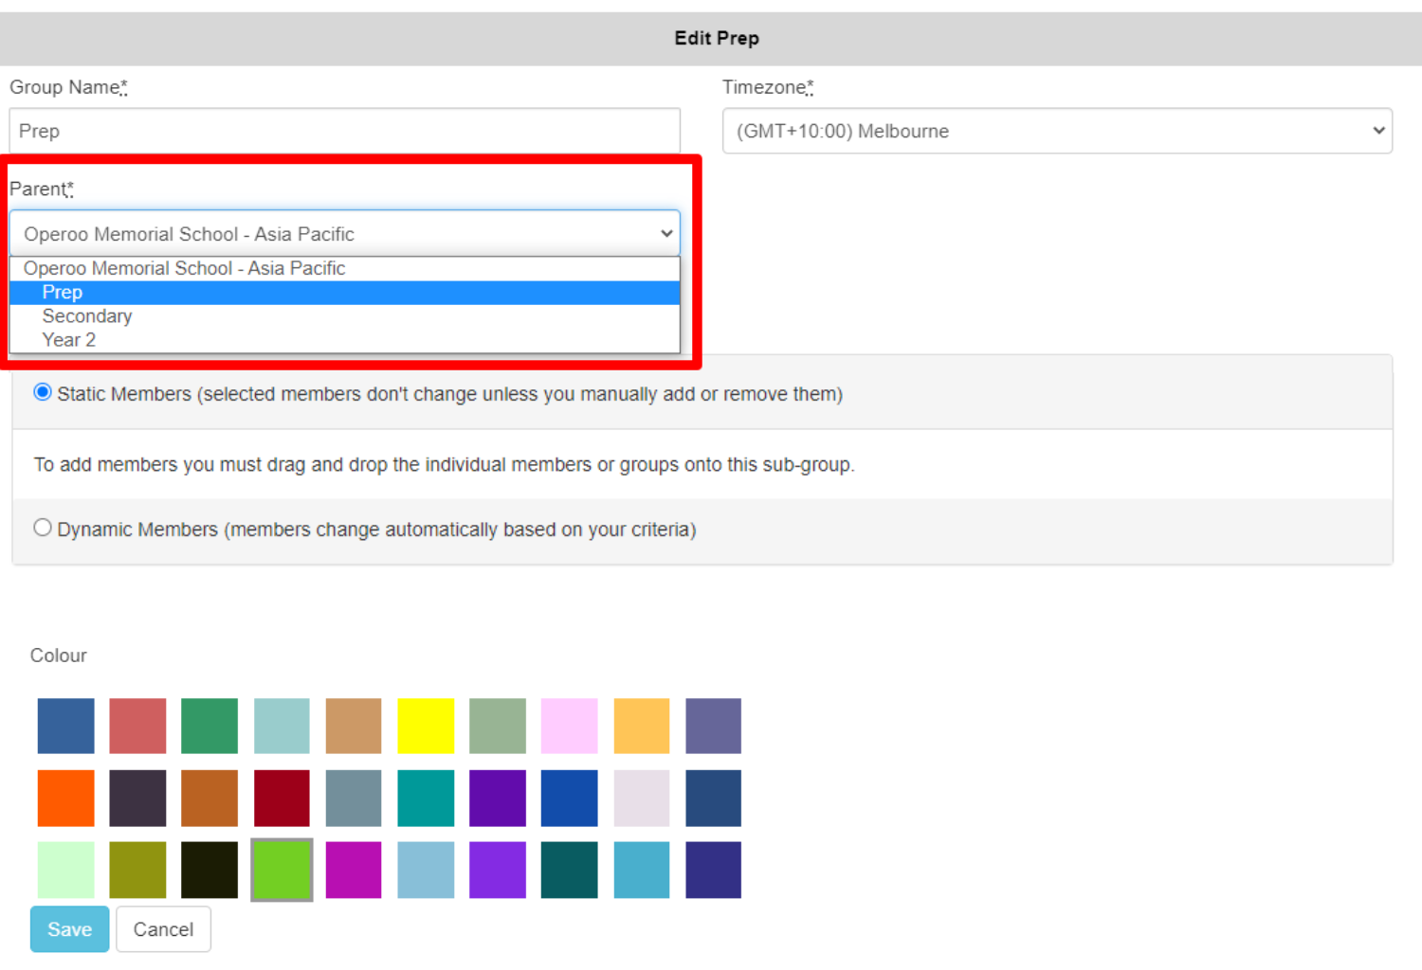Viewport: 1422px width, 970px height.
Task: Open the Timezone dropdown
Action: [1056, 131]
